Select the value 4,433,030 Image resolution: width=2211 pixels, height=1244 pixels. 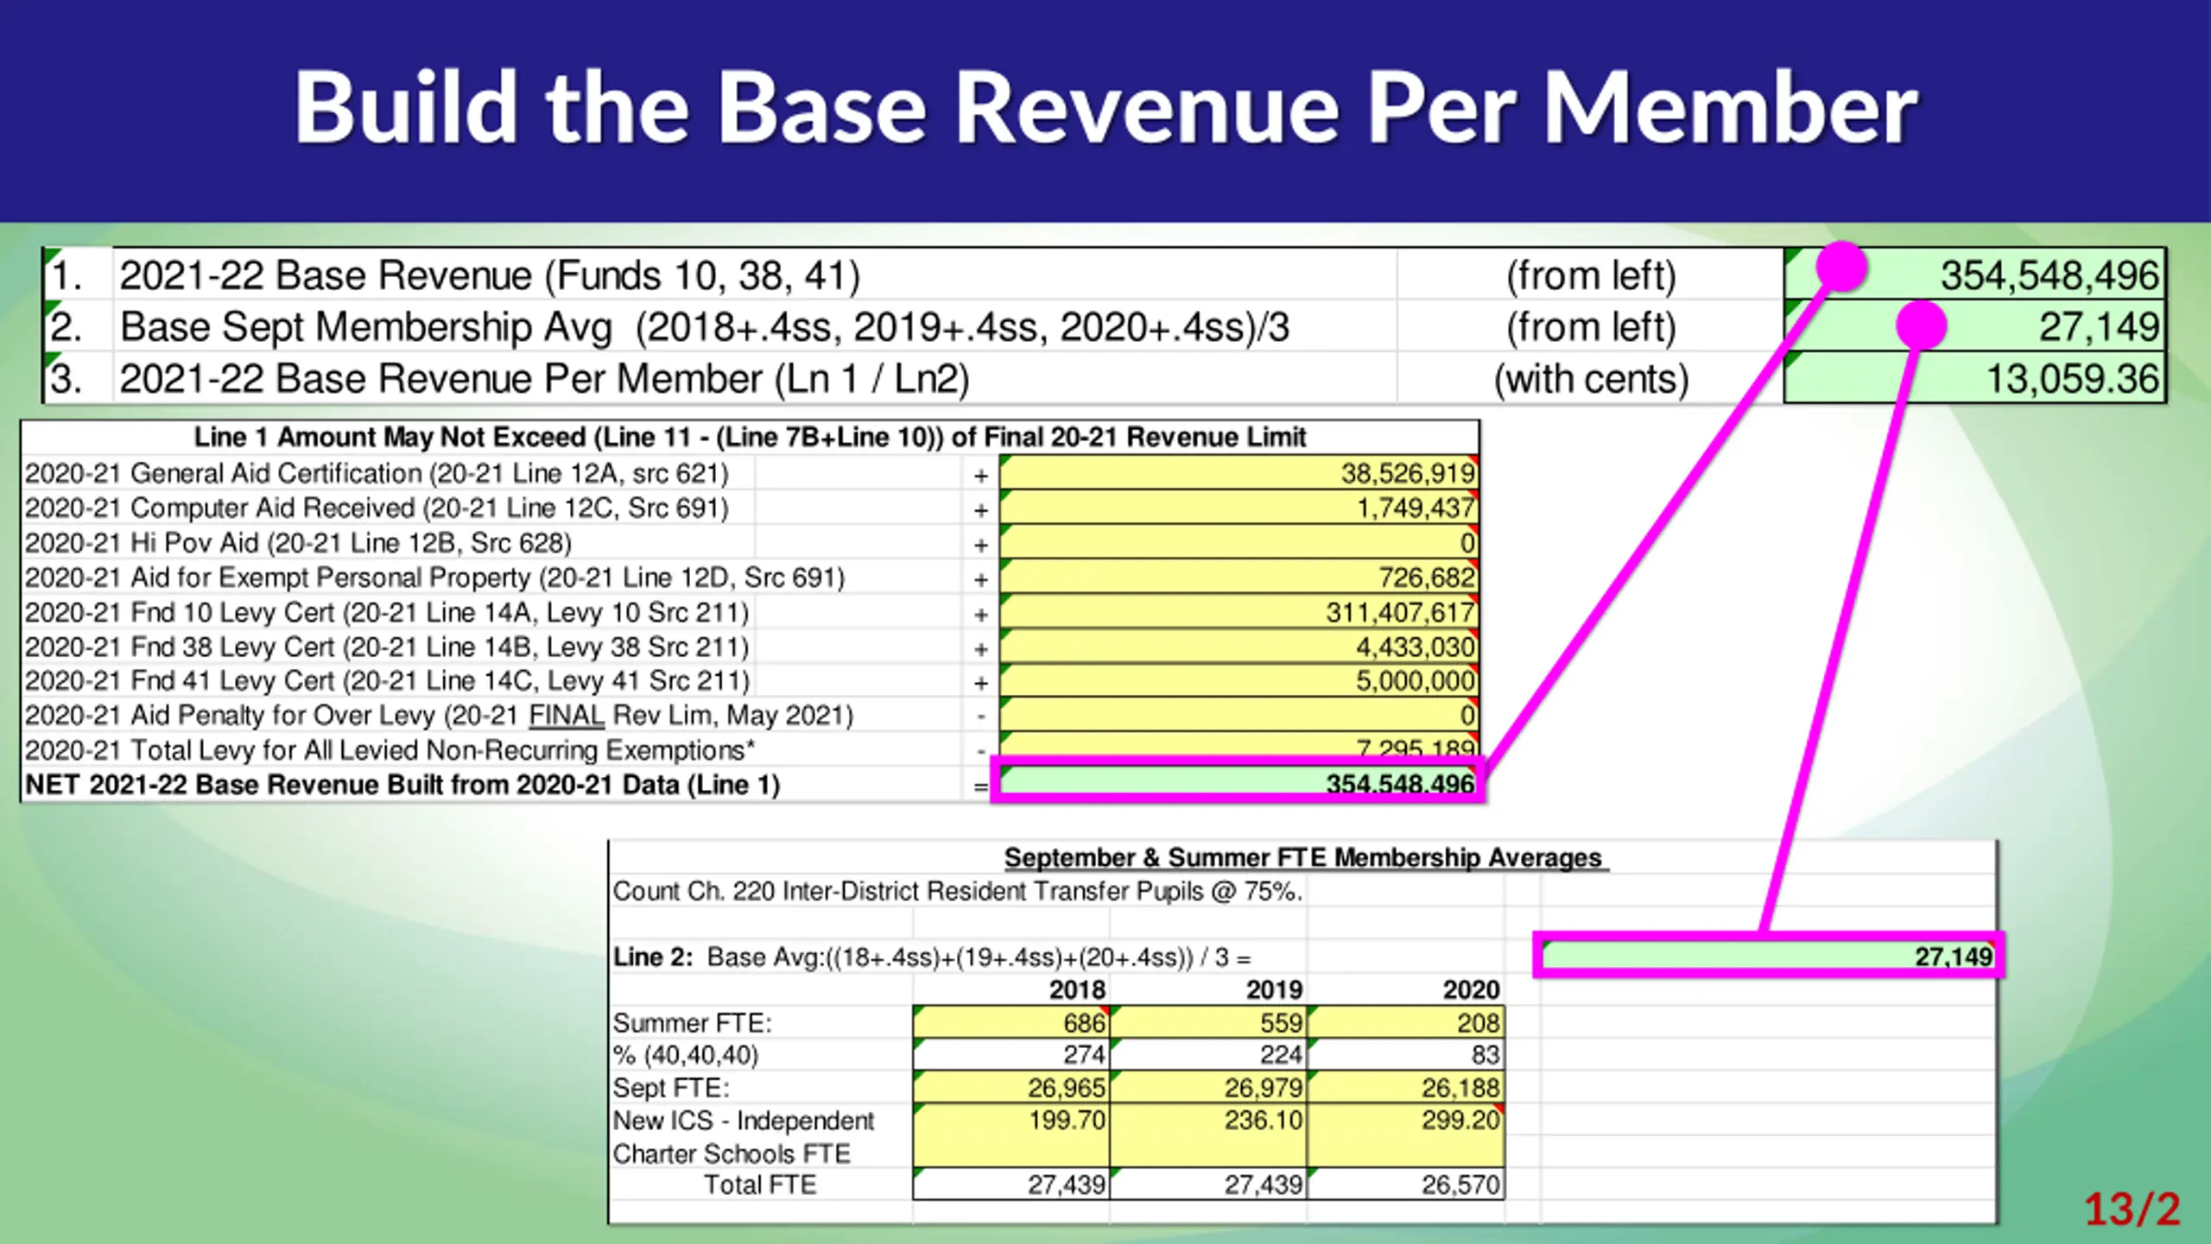point(1416,647)
